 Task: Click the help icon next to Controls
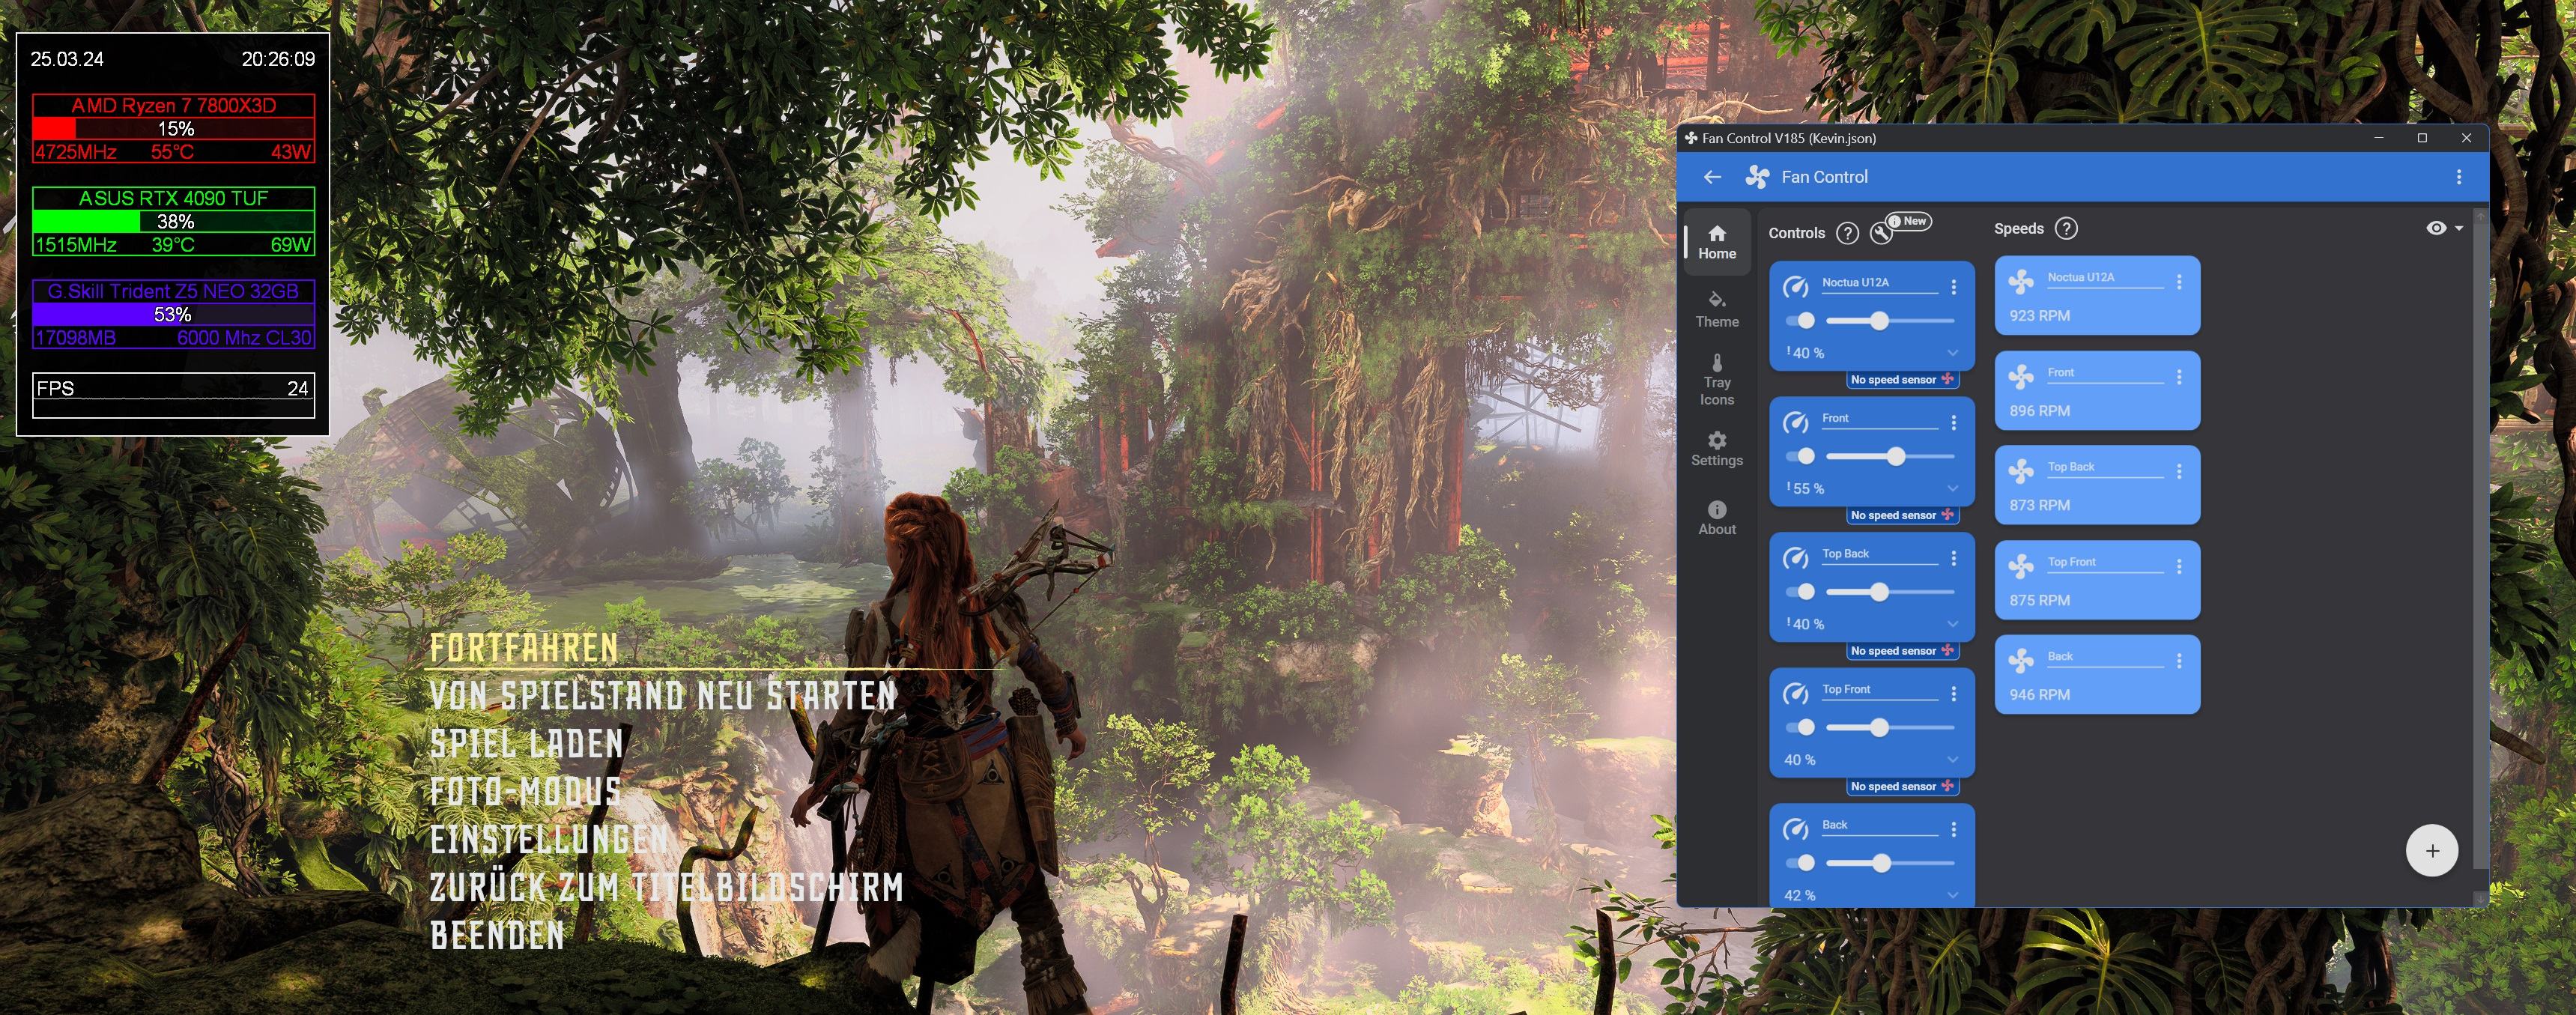click(1848, 233)
